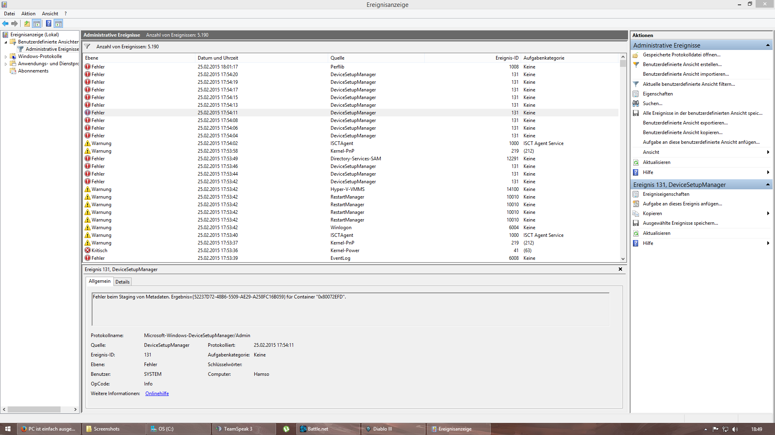
Task: Open the Aktion menu
Action: point(28,14)
